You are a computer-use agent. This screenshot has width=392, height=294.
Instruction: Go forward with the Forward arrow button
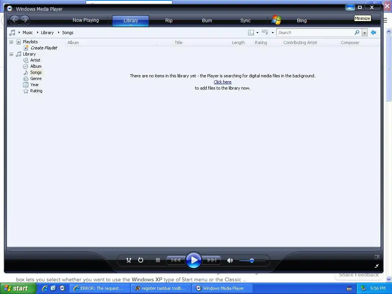coord(25,20)
